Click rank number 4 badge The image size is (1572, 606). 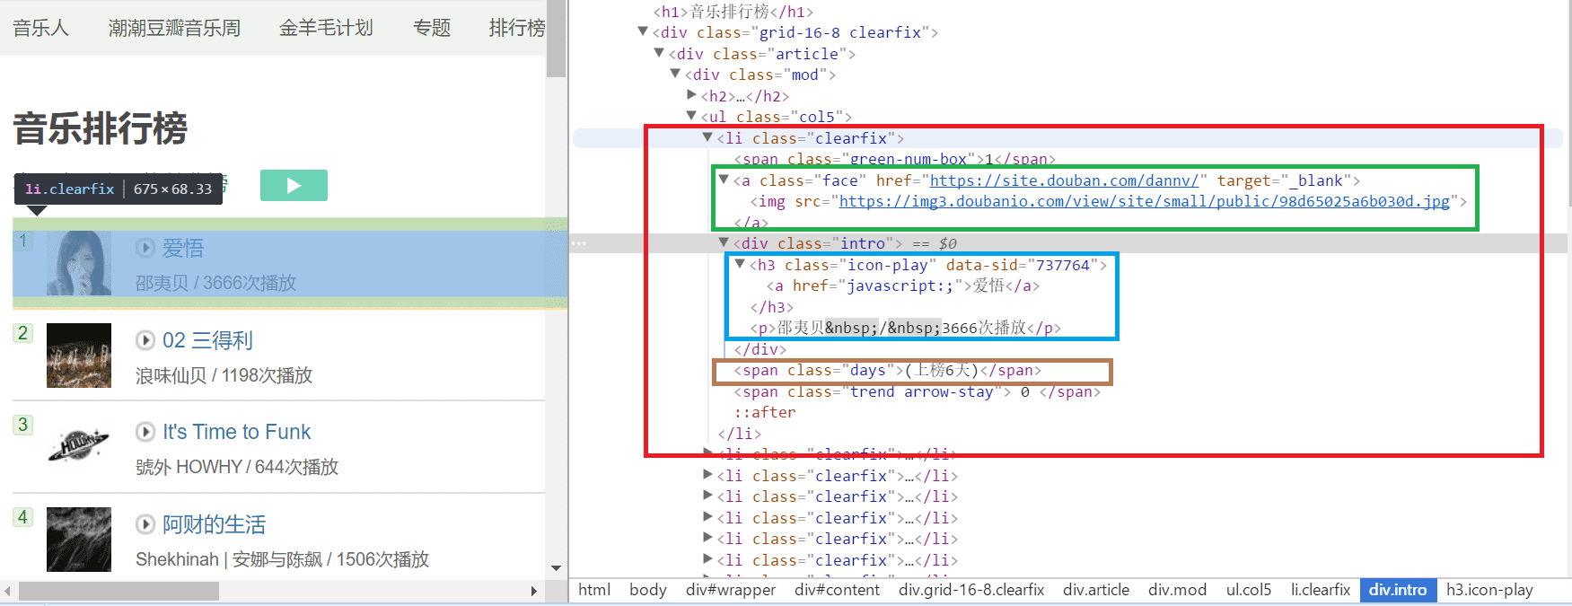(x=23, y=517)
